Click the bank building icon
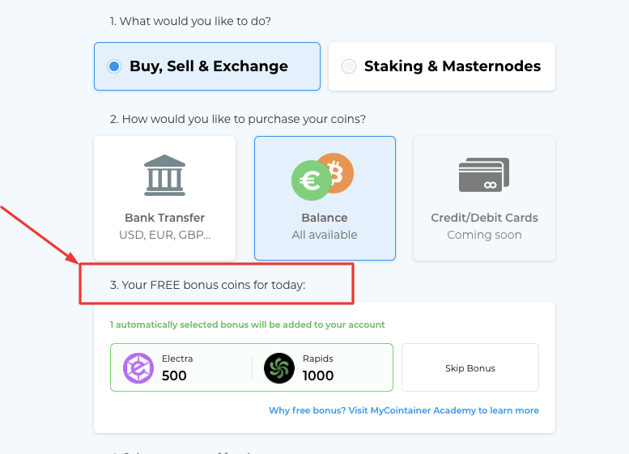The height and width of the screenshot is (454, 629). tap(164, 176)
